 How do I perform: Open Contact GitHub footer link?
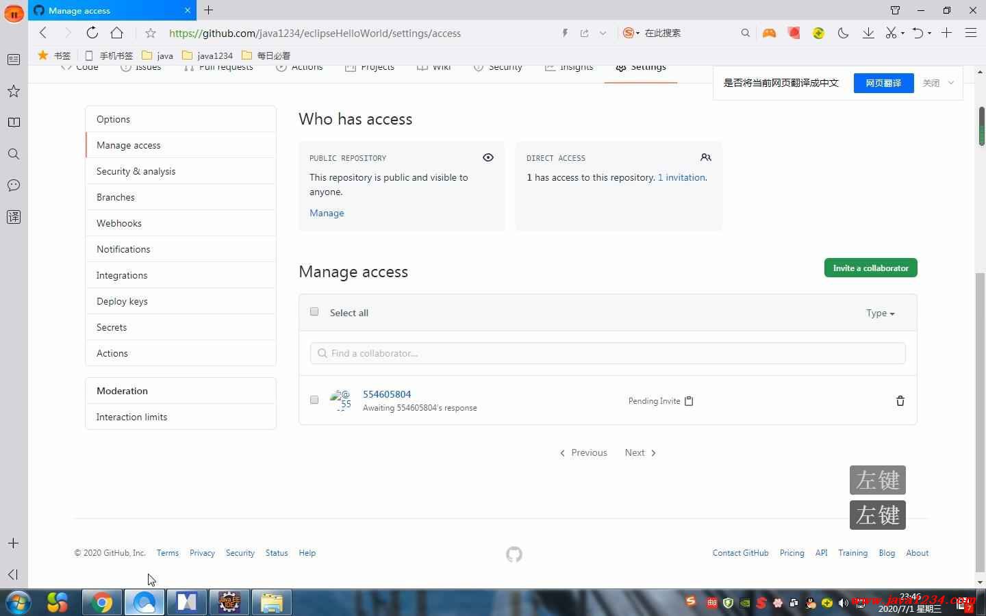point(740,553)
